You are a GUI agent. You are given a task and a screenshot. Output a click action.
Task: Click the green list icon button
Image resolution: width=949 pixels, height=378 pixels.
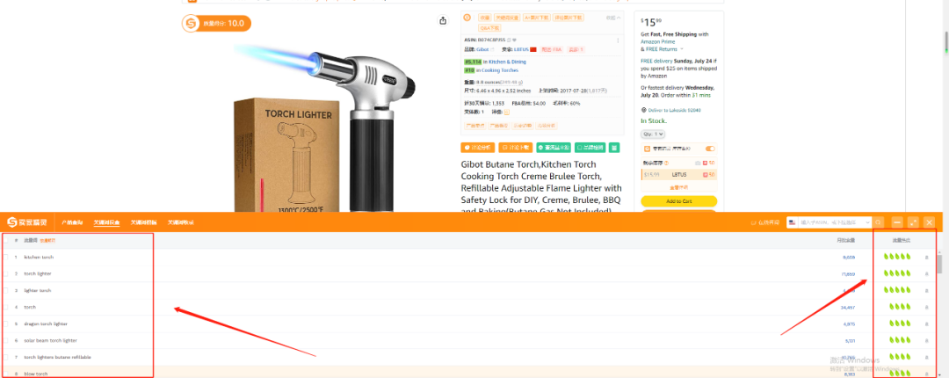tap(614, 147)
